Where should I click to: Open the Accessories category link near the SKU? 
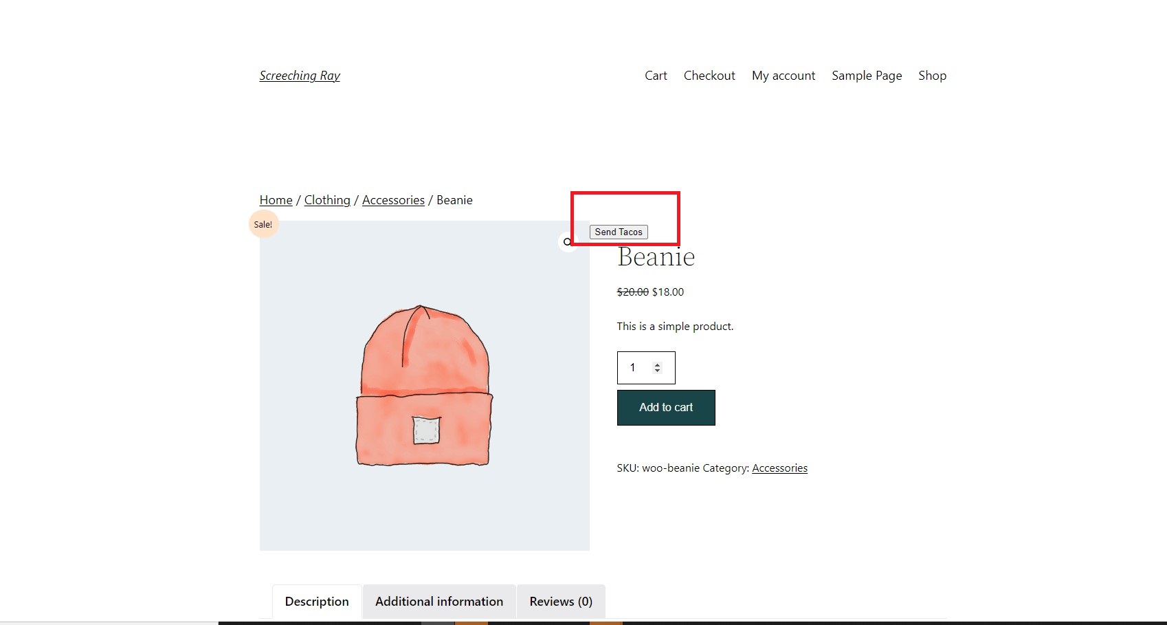779,468
